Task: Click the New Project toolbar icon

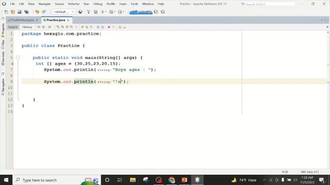Action: click(13, 12)
